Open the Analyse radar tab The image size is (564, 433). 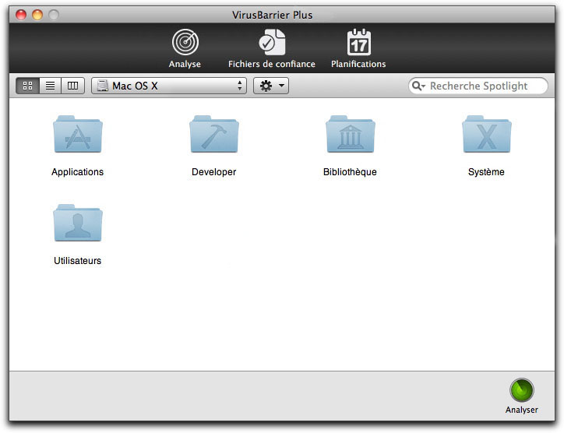[185, 48]
